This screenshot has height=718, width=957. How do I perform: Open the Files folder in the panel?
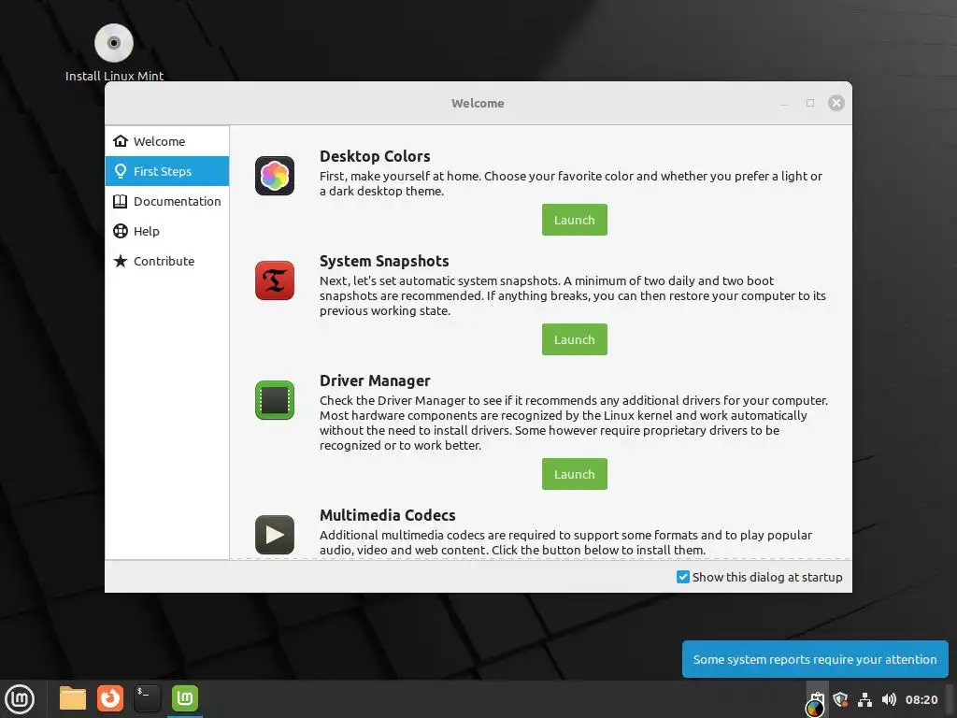point(73,698)
